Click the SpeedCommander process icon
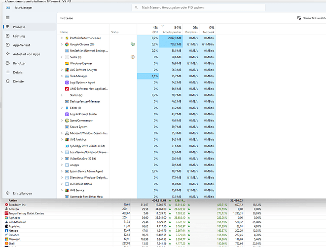The image size is (326, 247). [67, 121]
